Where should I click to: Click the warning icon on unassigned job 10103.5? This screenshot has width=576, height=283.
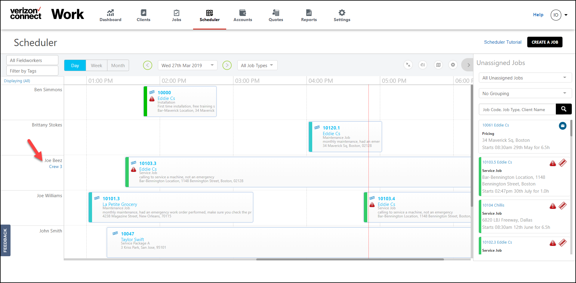pos(553,163)
